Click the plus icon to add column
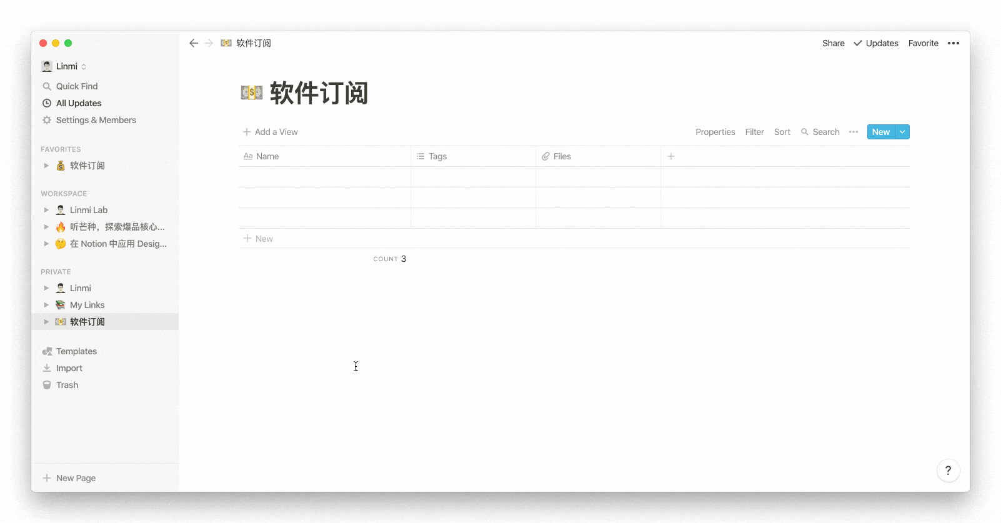Screen dimensions: 1001x523 coord(671,156)
